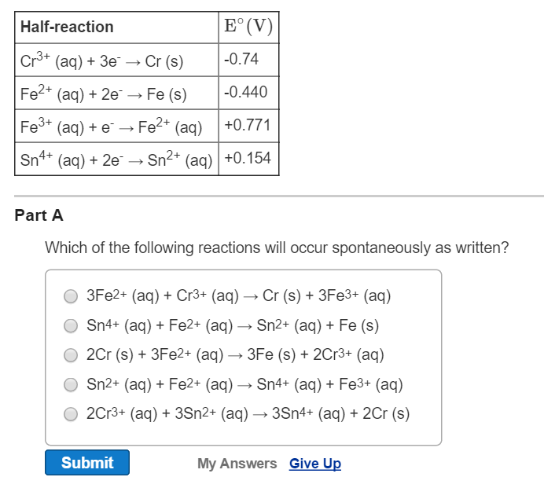The height and width of the screenshot is (499, 544).
Task: Click the question text about spontaneous reactions
Action: coord(277,248)
